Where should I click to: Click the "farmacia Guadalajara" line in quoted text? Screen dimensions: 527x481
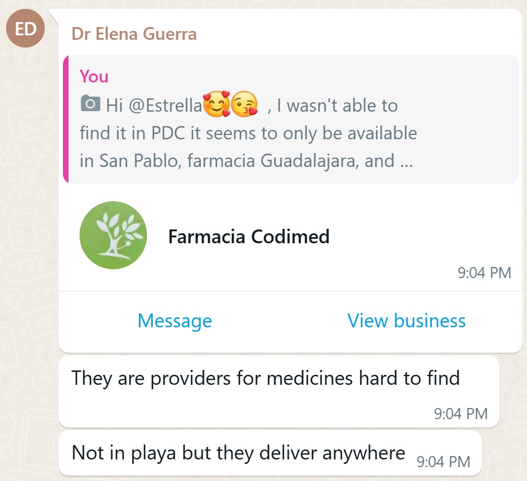click(238, 161)
